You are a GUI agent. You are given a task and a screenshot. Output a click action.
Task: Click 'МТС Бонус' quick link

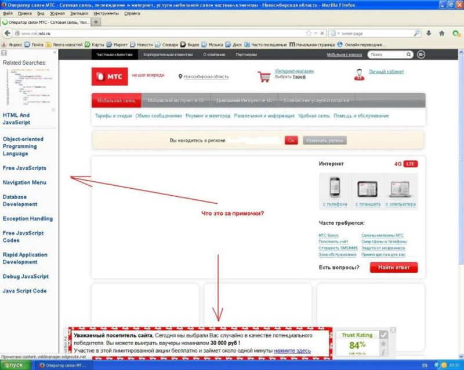328,236
